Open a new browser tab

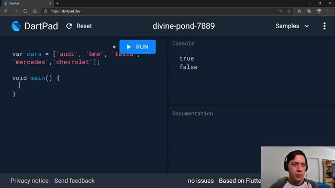point(57,4)
